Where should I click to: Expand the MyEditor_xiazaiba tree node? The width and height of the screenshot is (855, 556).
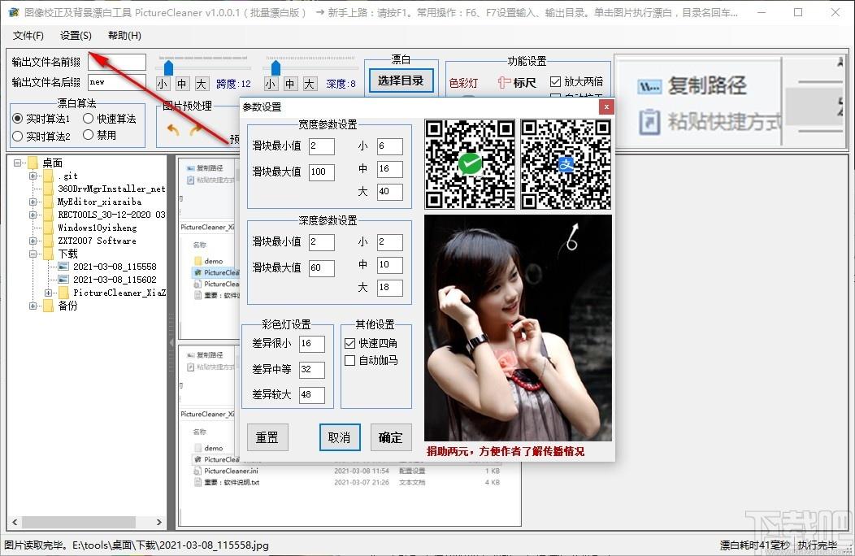pyautogui.click(x=33, y=202)
